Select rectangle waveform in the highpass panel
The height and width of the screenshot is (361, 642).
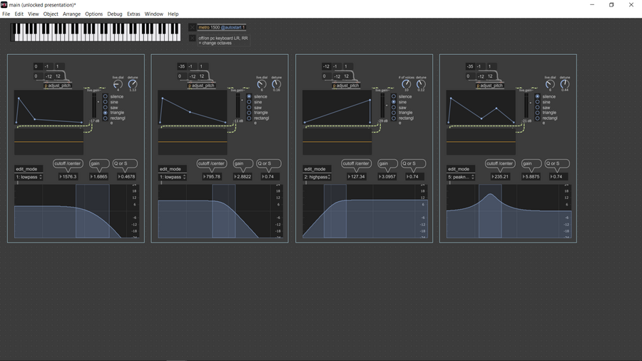[394, 118]
